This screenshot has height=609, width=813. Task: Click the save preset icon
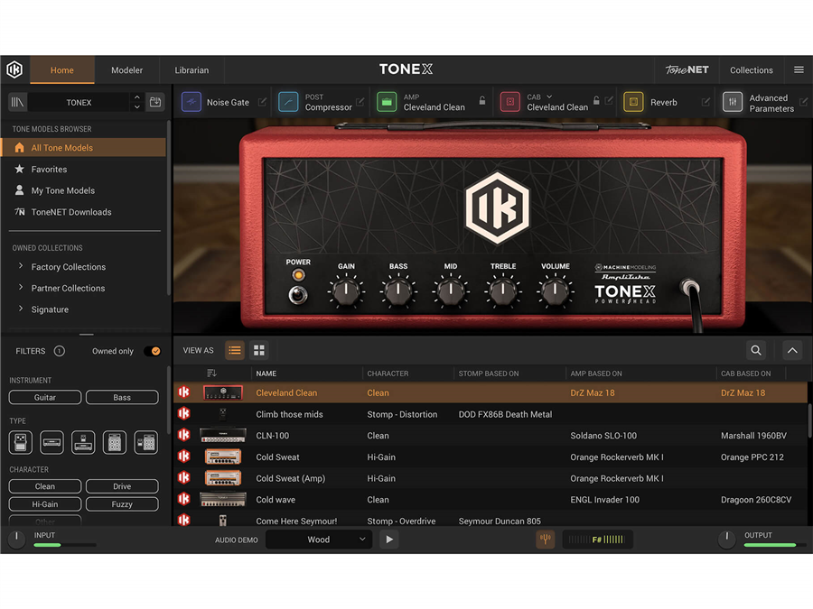(x=155, y=102)
